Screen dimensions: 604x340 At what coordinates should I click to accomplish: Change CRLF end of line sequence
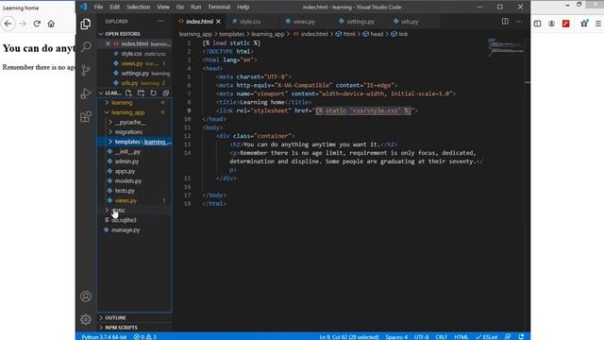441,336
